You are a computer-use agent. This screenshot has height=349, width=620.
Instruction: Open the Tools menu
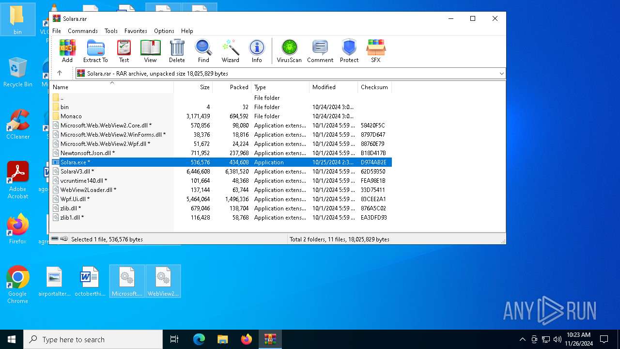pyautogui.click(x=111, y=31)
